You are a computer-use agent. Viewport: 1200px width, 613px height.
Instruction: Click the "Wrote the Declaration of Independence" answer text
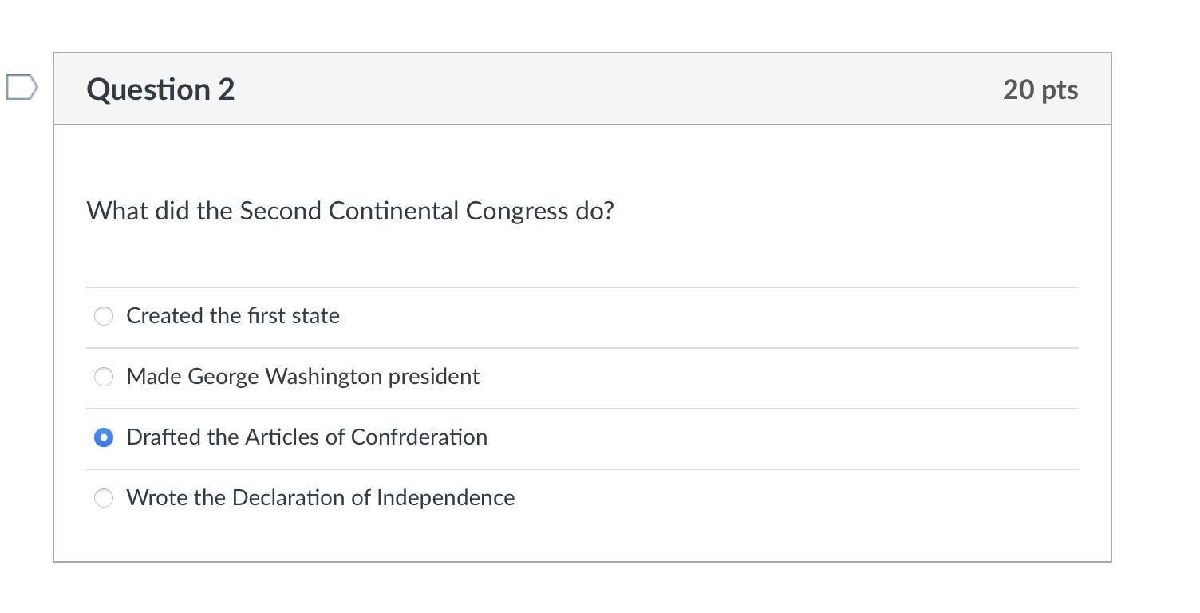coord(320,498)
